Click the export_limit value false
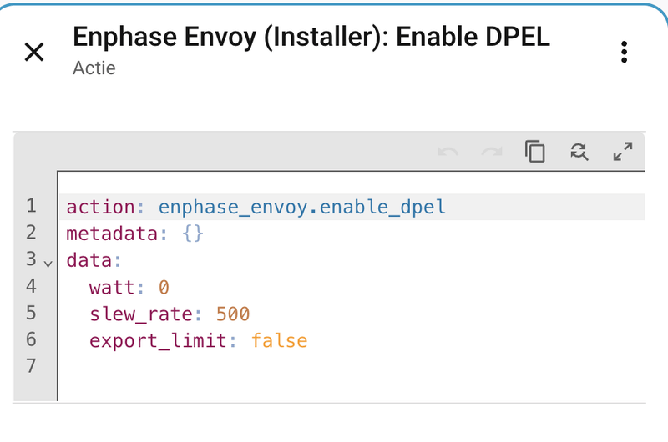668x442 pixels. 279,341
